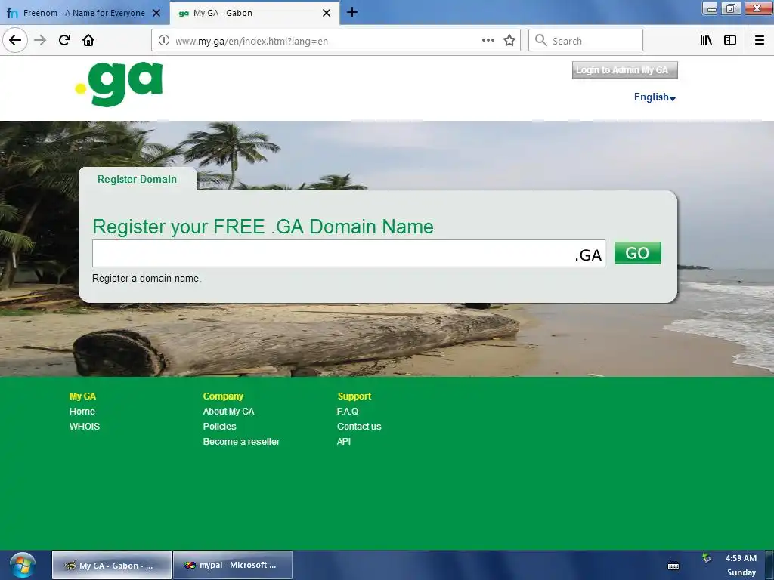Screen dimensions: 774x580
Task: Open the hamburger application menu
Action: [x=760, y=41]
